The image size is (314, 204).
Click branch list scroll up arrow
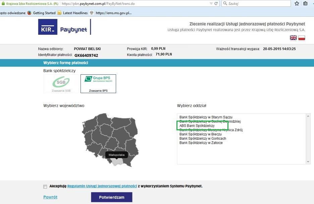pos(308,116)
